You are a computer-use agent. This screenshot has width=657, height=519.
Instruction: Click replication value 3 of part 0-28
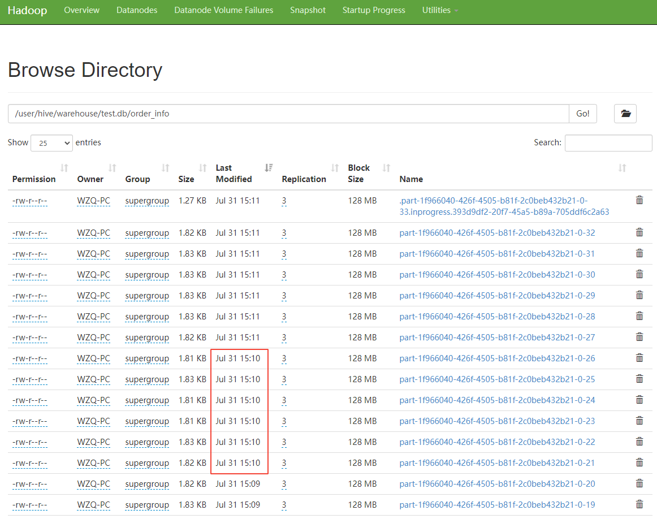284,317
